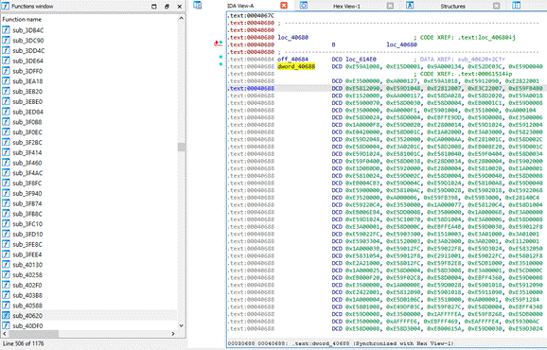Float the Functions window panel

click(x=167, y=7)
